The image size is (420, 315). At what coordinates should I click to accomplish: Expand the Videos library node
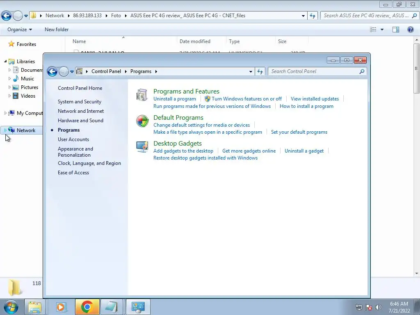click(10, 96)
